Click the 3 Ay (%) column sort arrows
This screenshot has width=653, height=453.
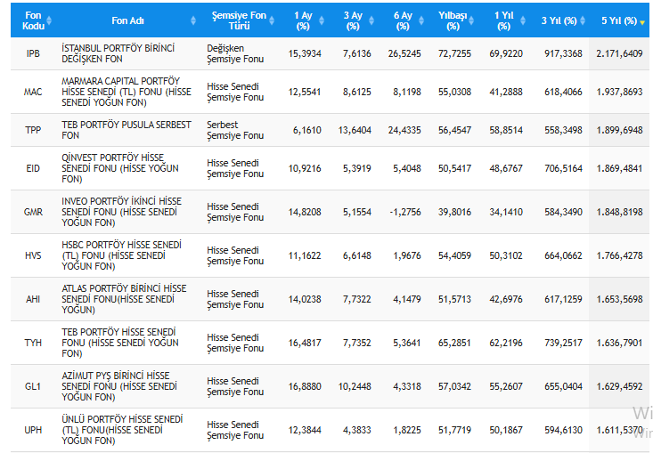(x=371, y=20)
